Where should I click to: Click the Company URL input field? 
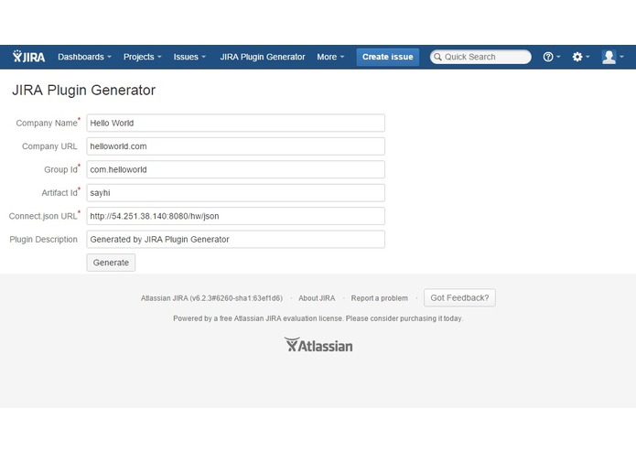click(236, 146)
